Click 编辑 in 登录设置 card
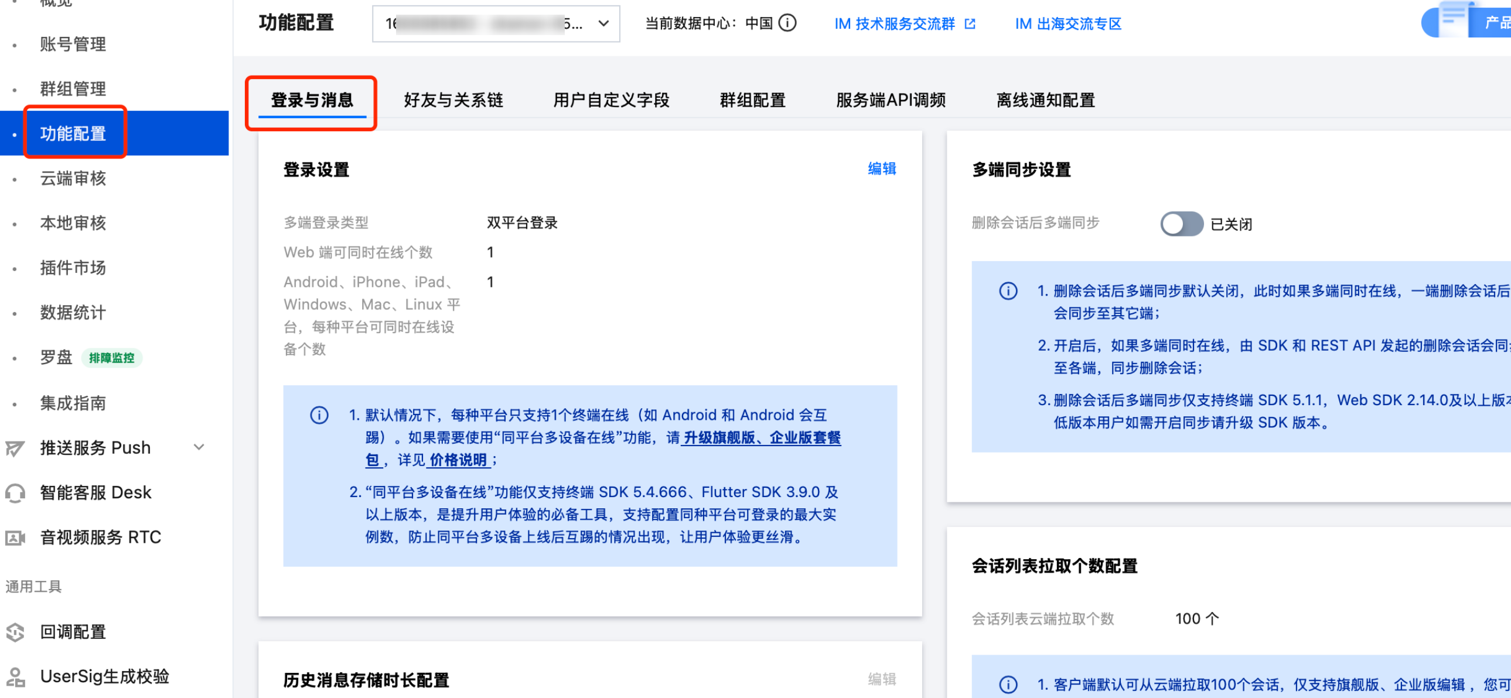Screen dimensions: 1511x698 click(881, 169)
